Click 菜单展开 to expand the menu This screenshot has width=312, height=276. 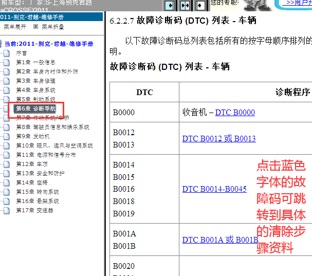point(15,27)
